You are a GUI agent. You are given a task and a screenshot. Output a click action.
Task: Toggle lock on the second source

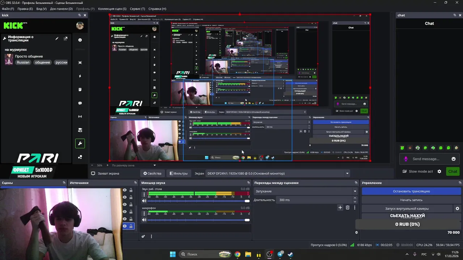pyautogui.click(x=131, y=197)
